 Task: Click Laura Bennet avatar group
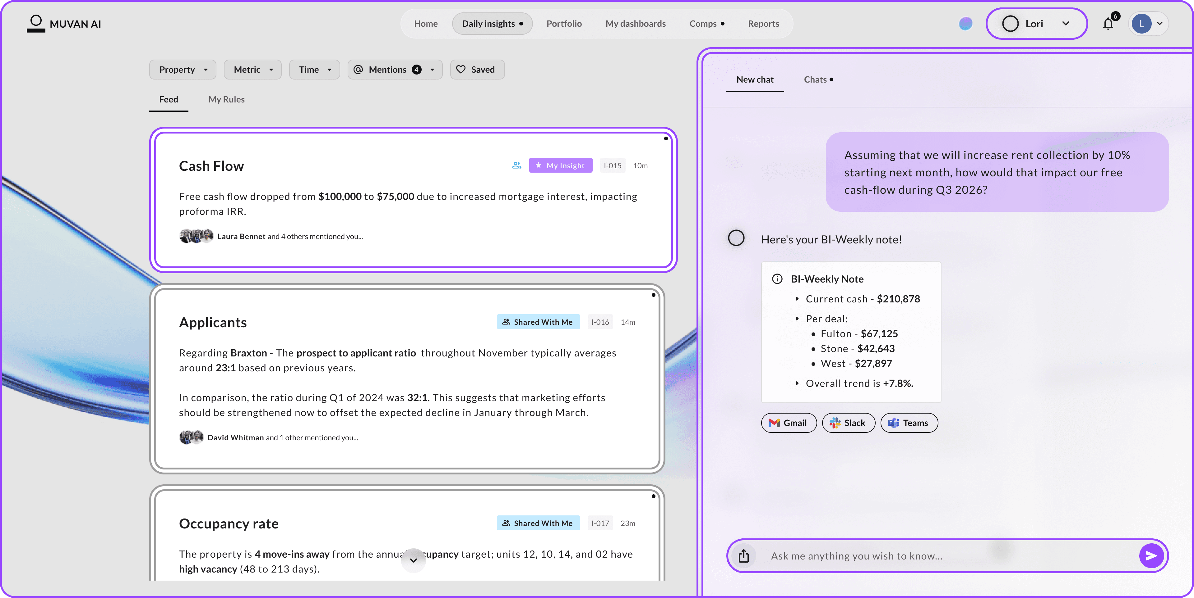pyautogui.click(x=196, y=236)
